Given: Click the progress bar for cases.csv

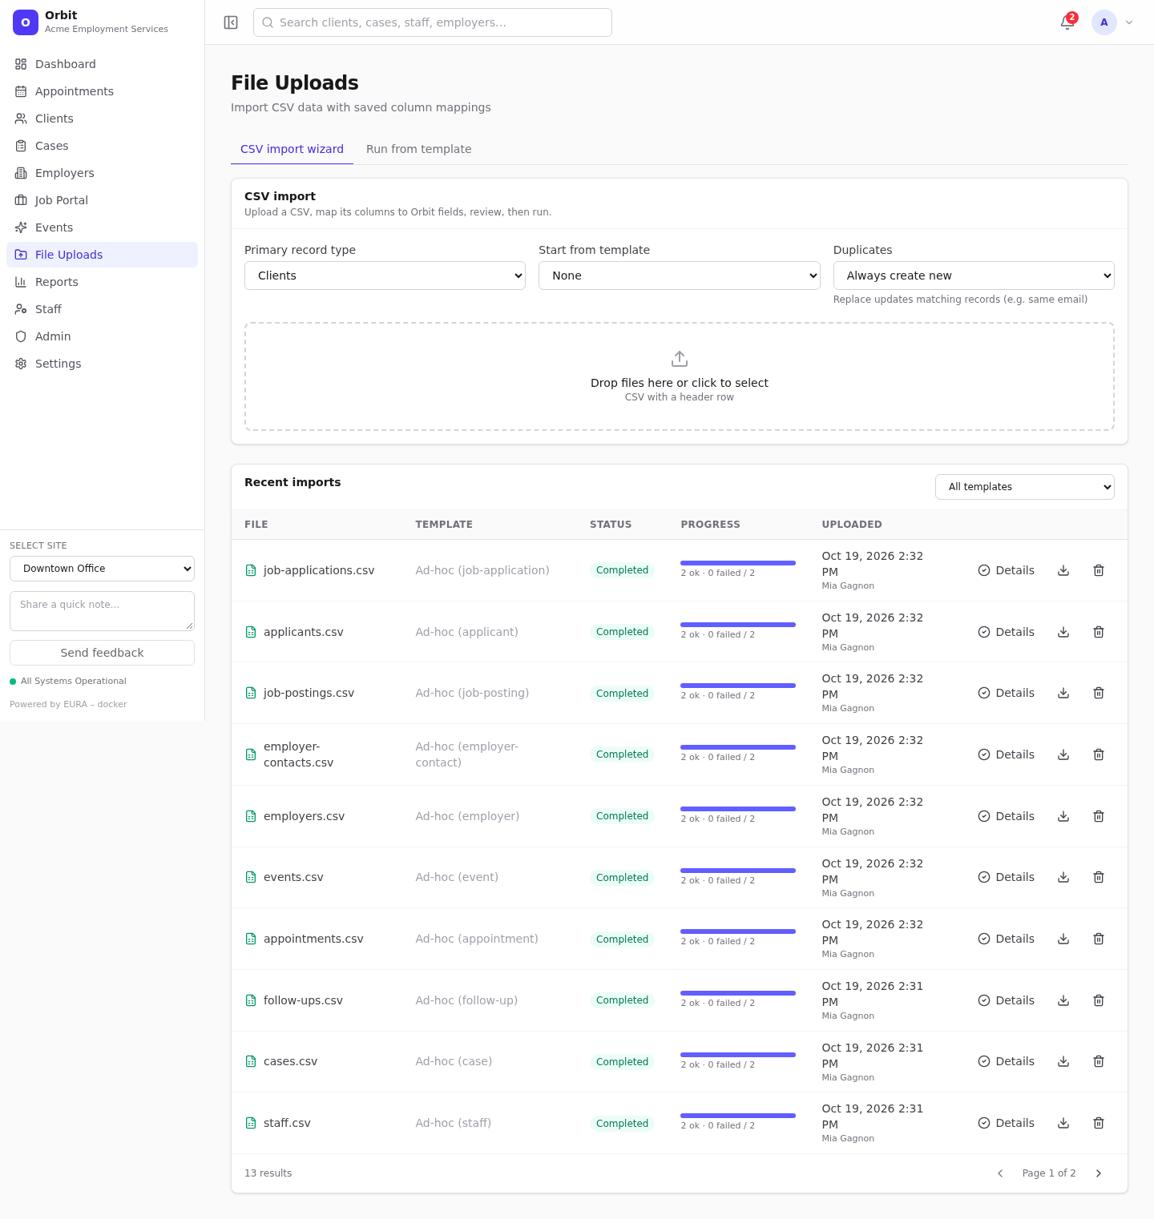Looking at the screenshot, I should [x=738, y=1054].
